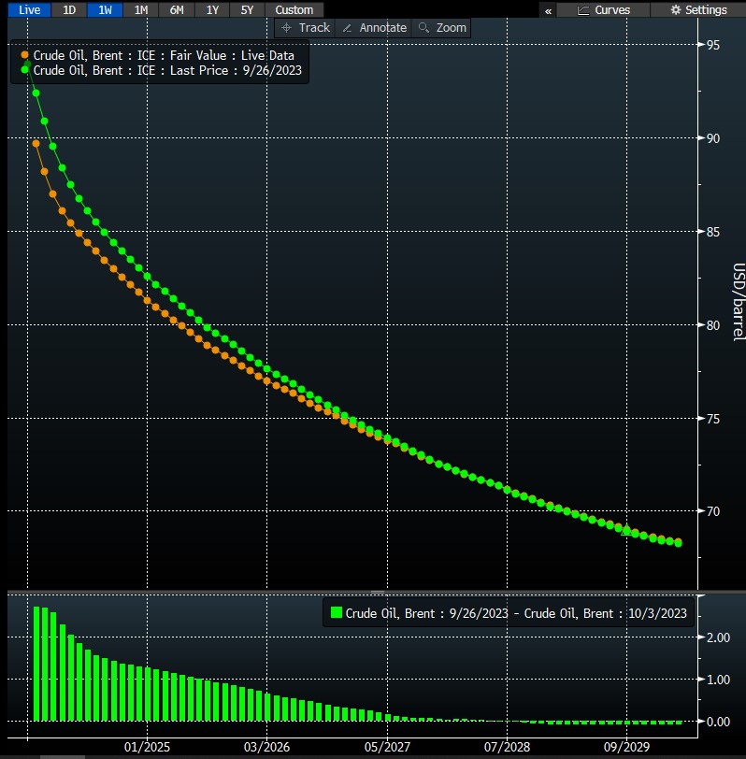
Task: Open the Curves panel
Action: coord(604,10)
